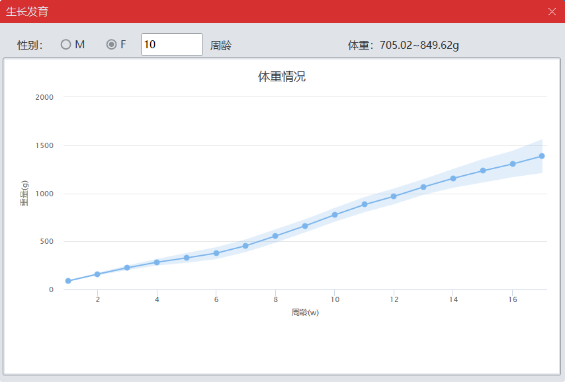Click the data point at week 14
The height and width of the screenshot is (382, 565).
coord(453,178)
